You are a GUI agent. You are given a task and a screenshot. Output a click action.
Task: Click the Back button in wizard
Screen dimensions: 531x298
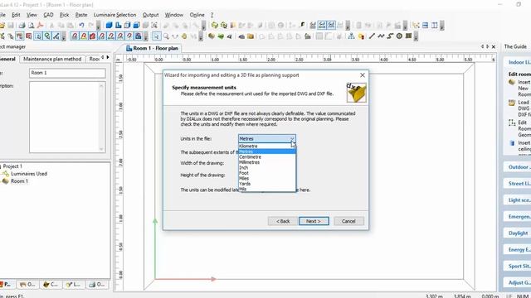click(x=283, y=221)
